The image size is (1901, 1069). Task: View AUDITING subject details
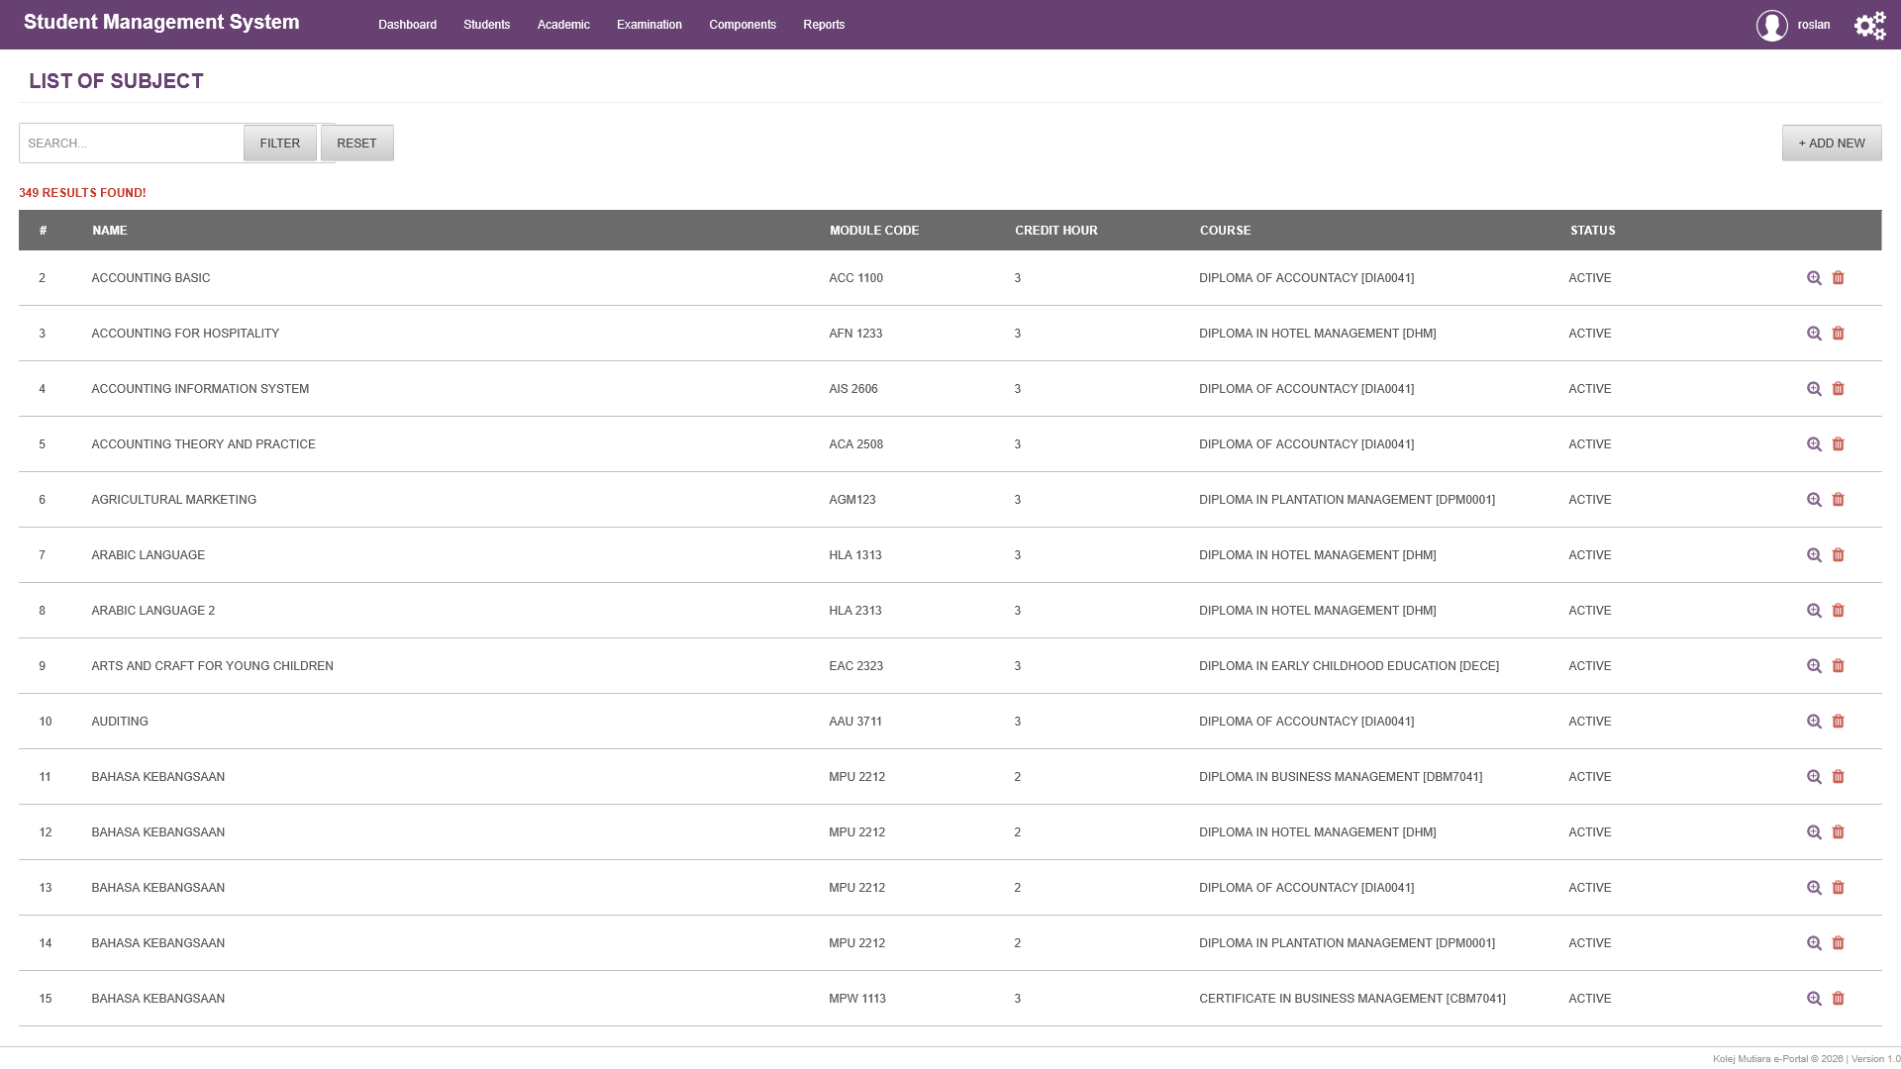coord(1814,722)
